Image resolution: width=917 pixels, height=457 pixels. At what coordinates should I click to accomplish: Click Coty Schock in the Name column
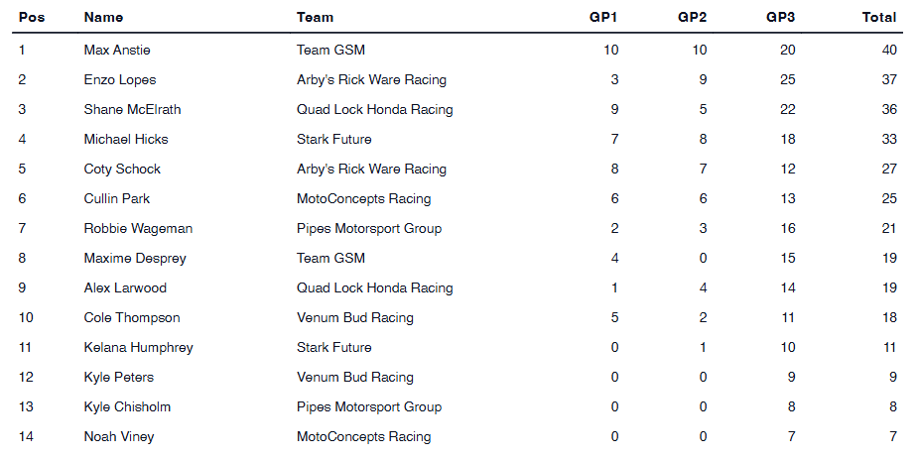(122, 169)
